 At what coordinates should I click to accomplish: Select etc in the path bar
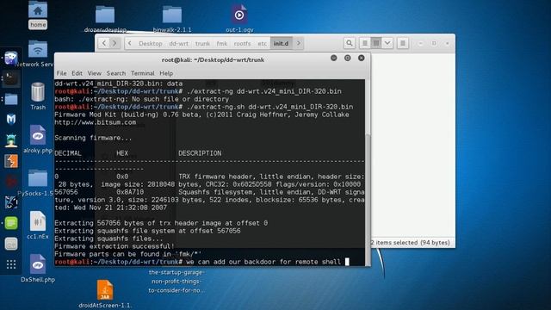(x=262, y=44)
